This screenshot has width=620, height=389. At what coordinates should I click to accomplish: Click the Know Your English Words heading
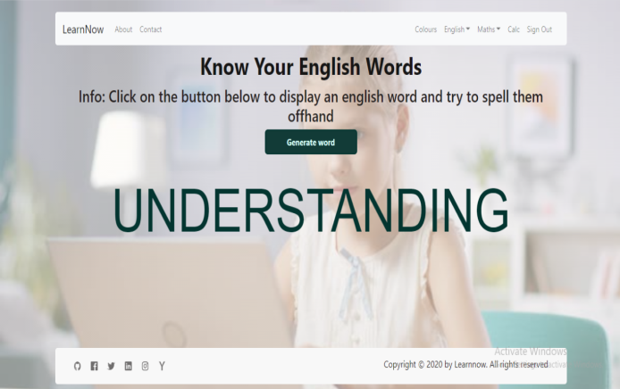click(310, 67)
